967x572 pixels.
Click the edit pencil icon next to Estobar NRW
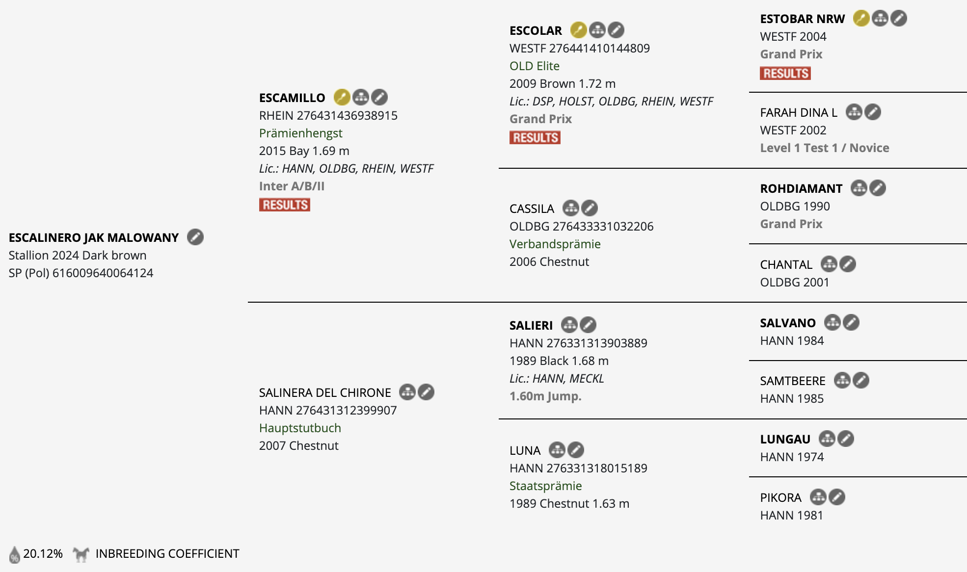pos(899,19)
